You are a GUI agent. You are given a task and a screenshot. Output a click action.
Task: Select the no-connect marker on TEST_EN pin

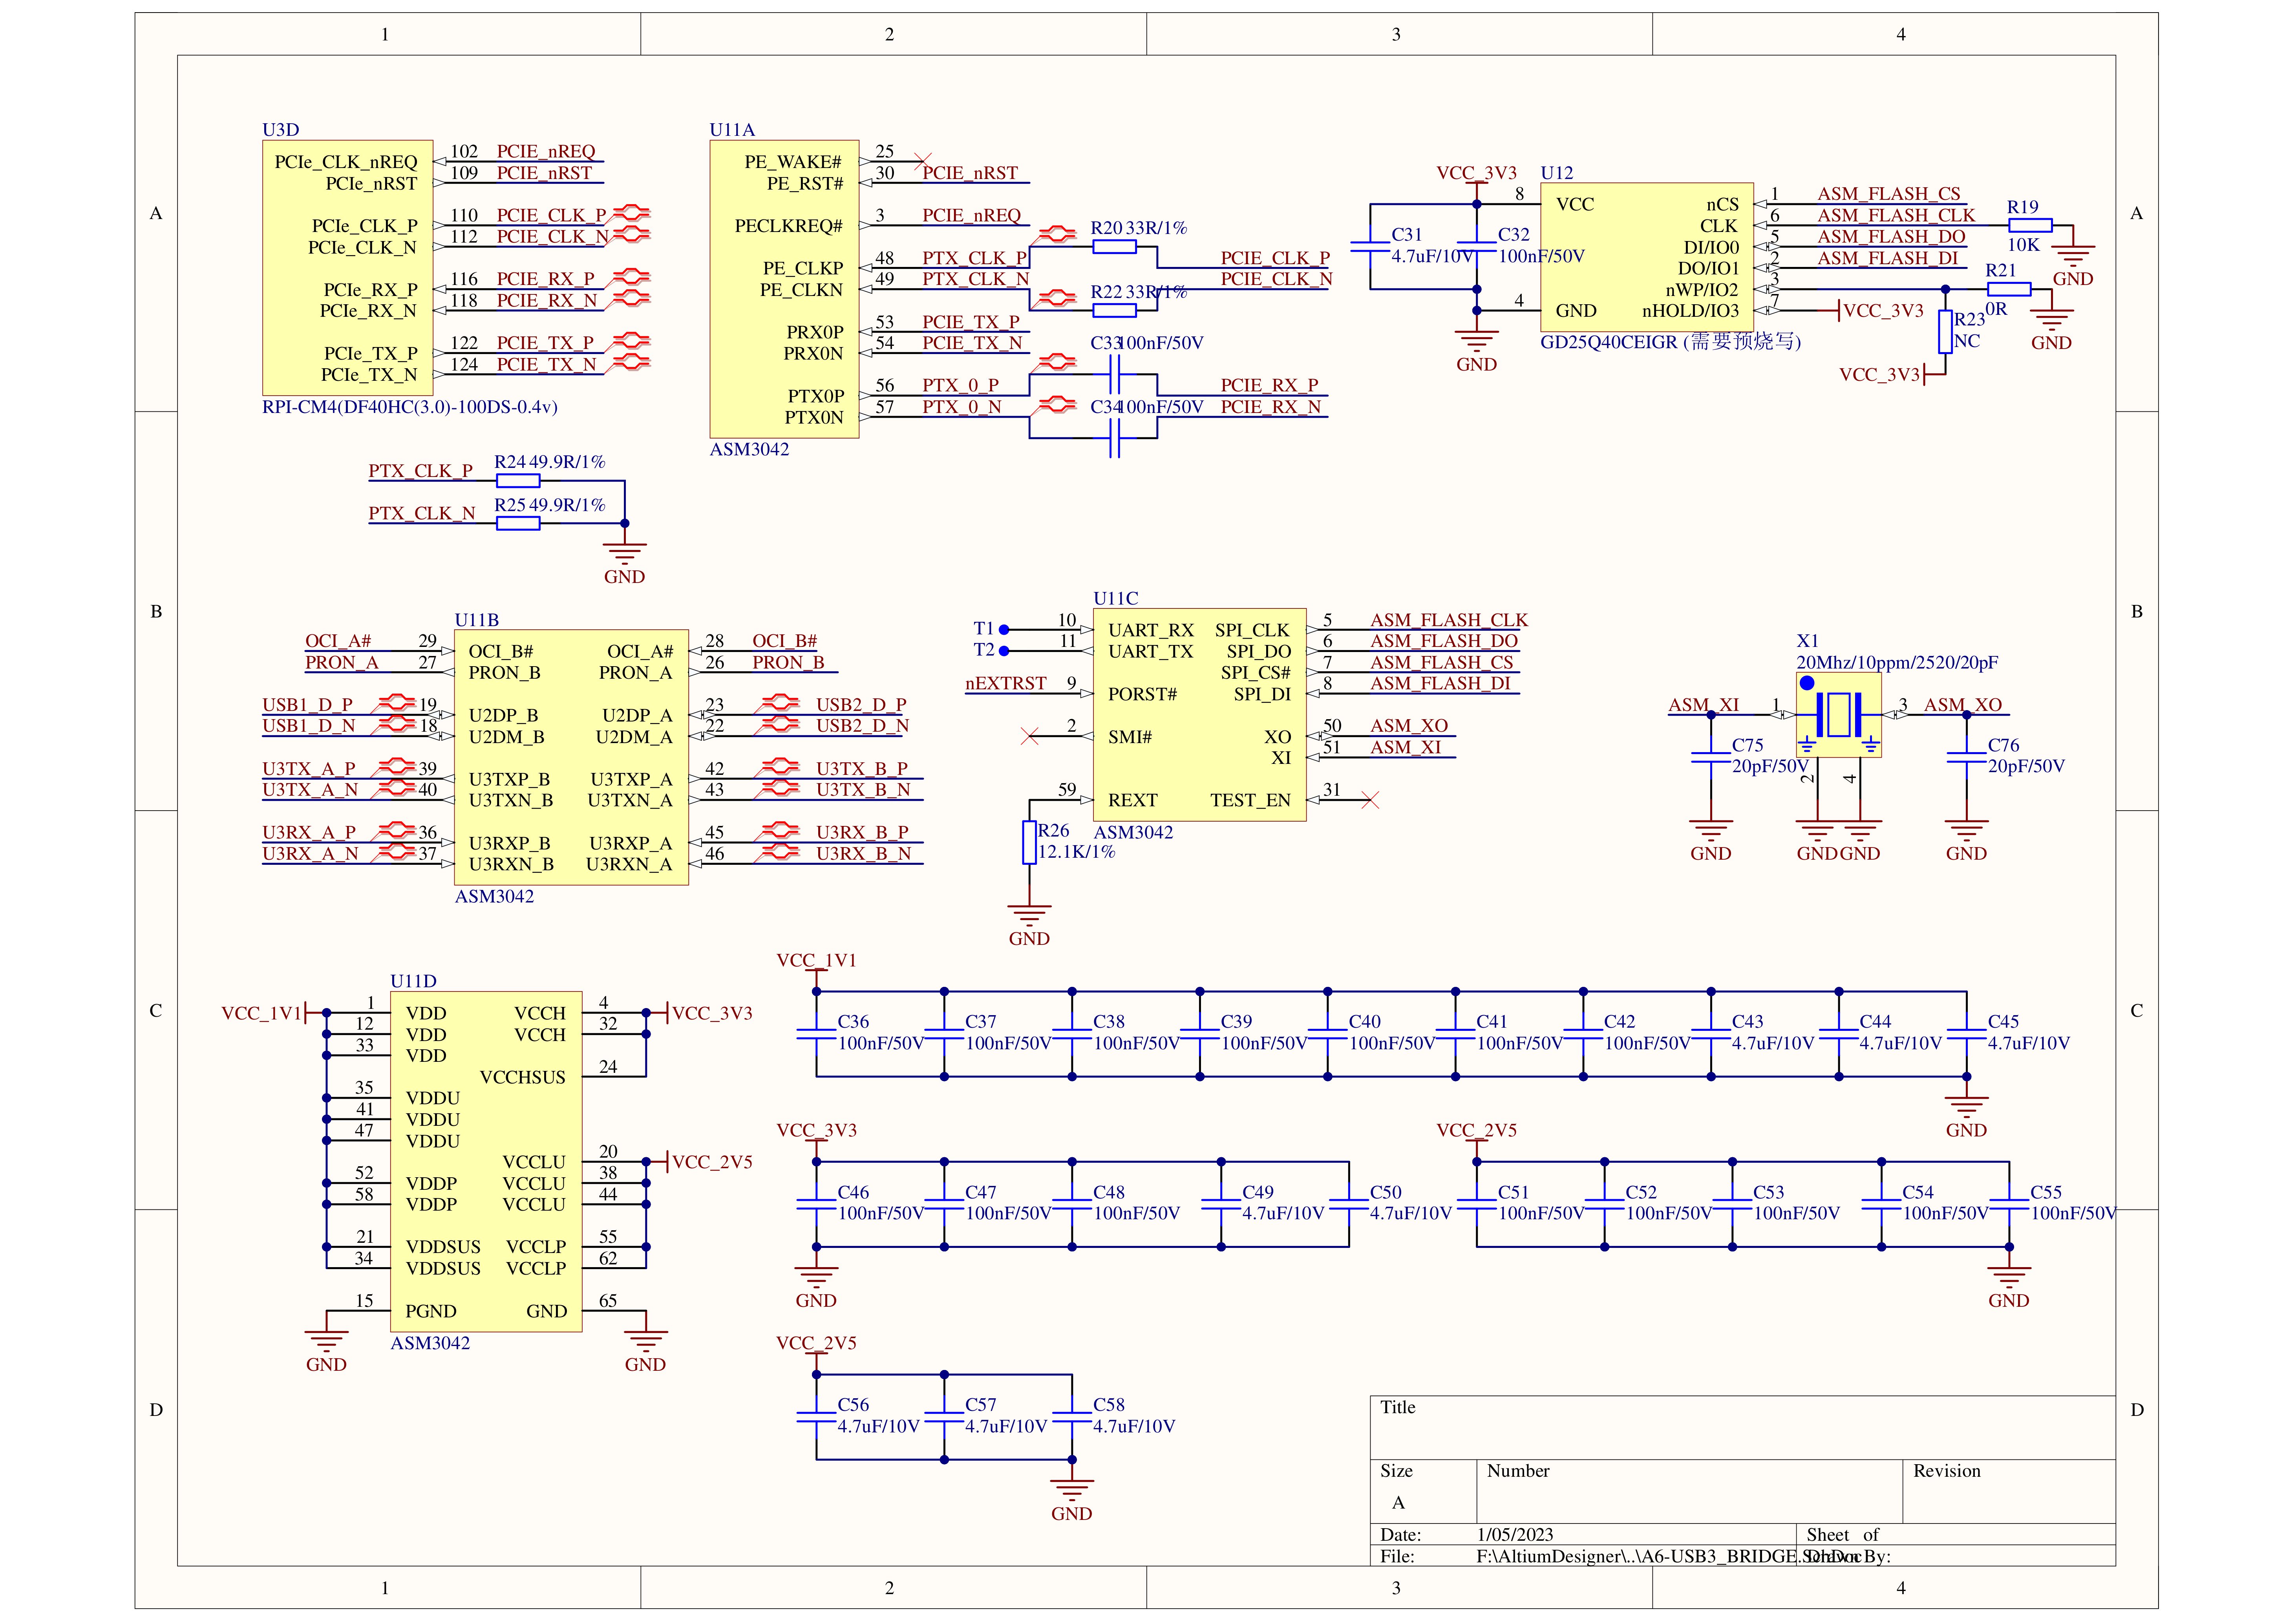click(x=1370, y=800)
